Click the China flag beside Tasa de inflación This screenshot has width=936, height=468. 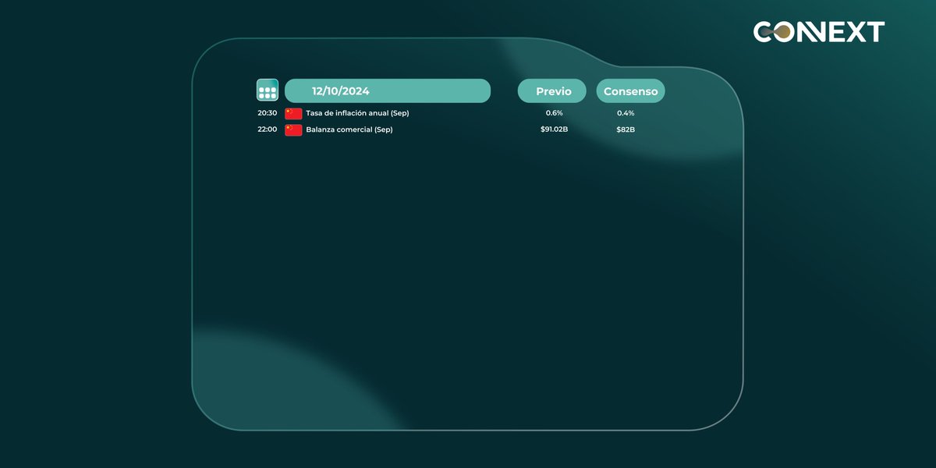pyautogui.click(x=293, y=114)
